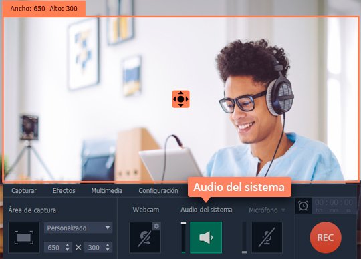This screenshot has width=361, height=259.
Task: Enable the microphone recording toggle
Action: coord(267,238)
